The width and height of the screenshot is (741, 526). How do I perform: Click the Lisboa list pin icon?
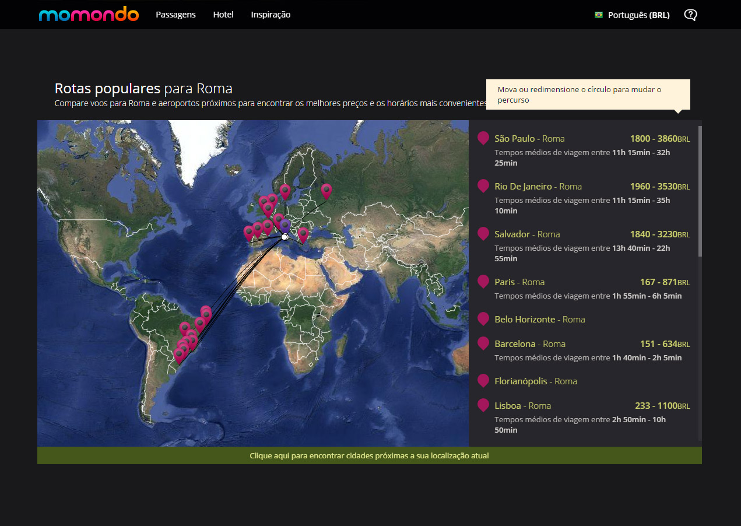click(483, 405)
